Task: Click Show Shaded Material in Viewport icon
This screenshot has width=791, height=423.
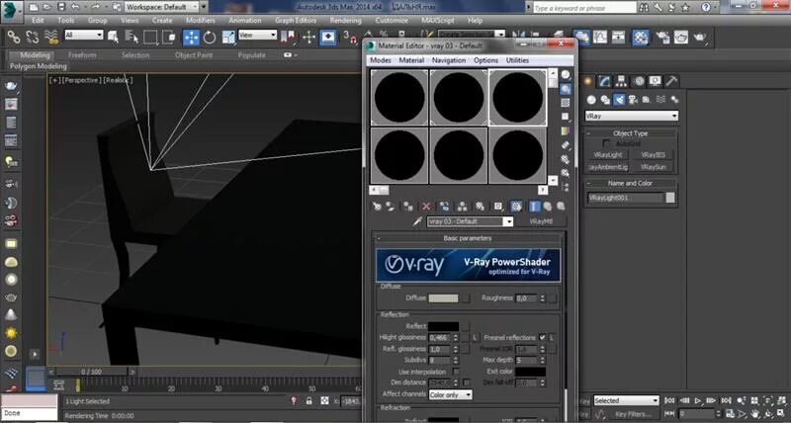Action: (516, 207)
